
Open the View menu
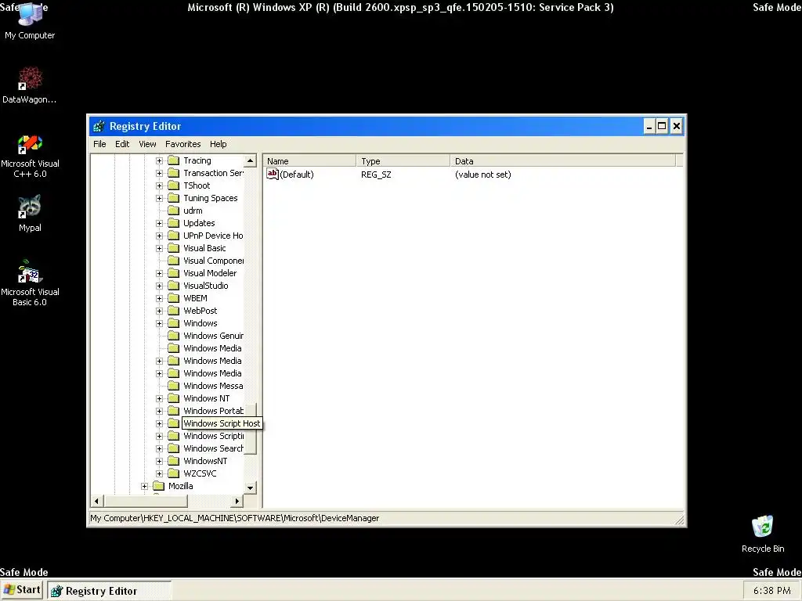(147, 144)
